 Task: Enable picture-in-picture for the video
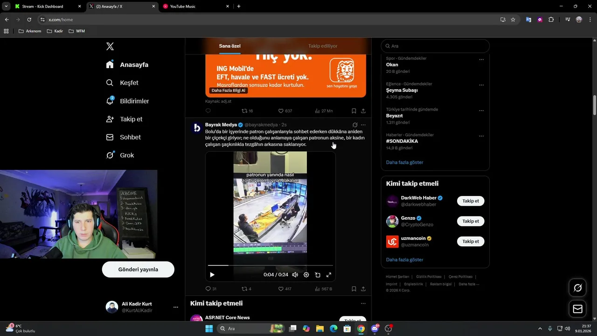tap(318, 275)
